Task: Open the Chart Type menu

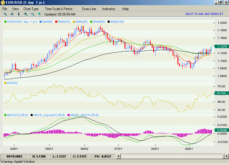Action: [x=31, y=9]
